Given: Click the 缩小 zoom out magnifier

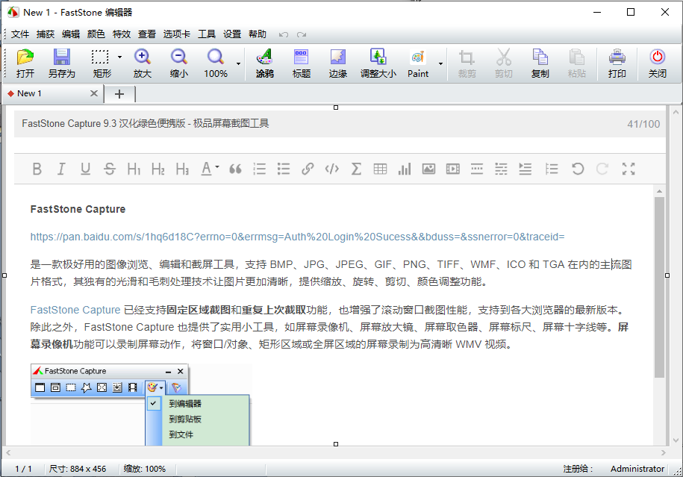Looking at the screenshot, I should pos(179,63).
